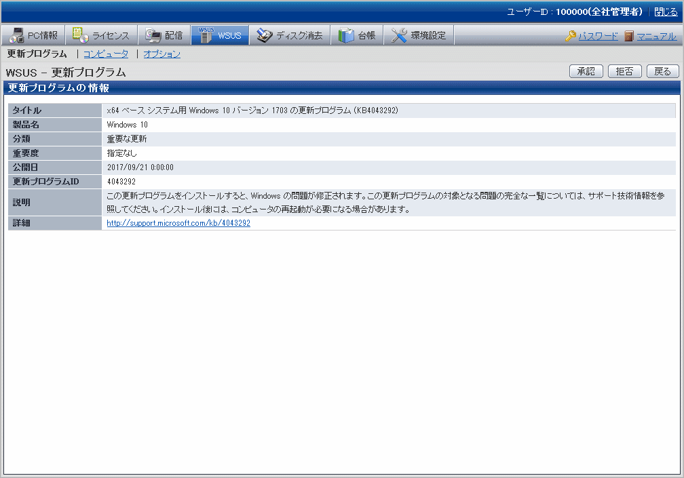684x478 pixels.
Task: Click the PC情報 computer icon
Action: point(16,35)
